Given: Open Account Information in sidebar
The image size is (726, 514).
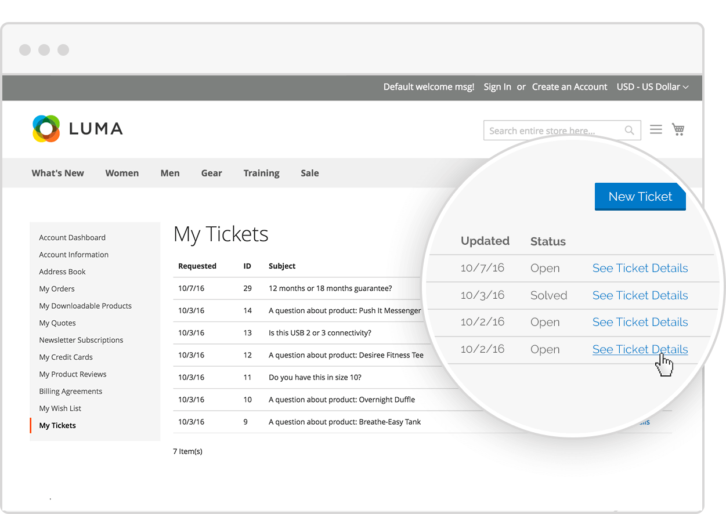Looking at the screenshot, I should (x=74, y=255).
